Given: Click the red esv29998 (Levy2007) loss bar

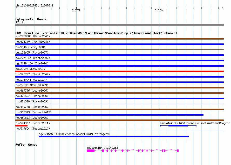Looking at the screenshot, I should pyautogui.click(x=119, y=71).
